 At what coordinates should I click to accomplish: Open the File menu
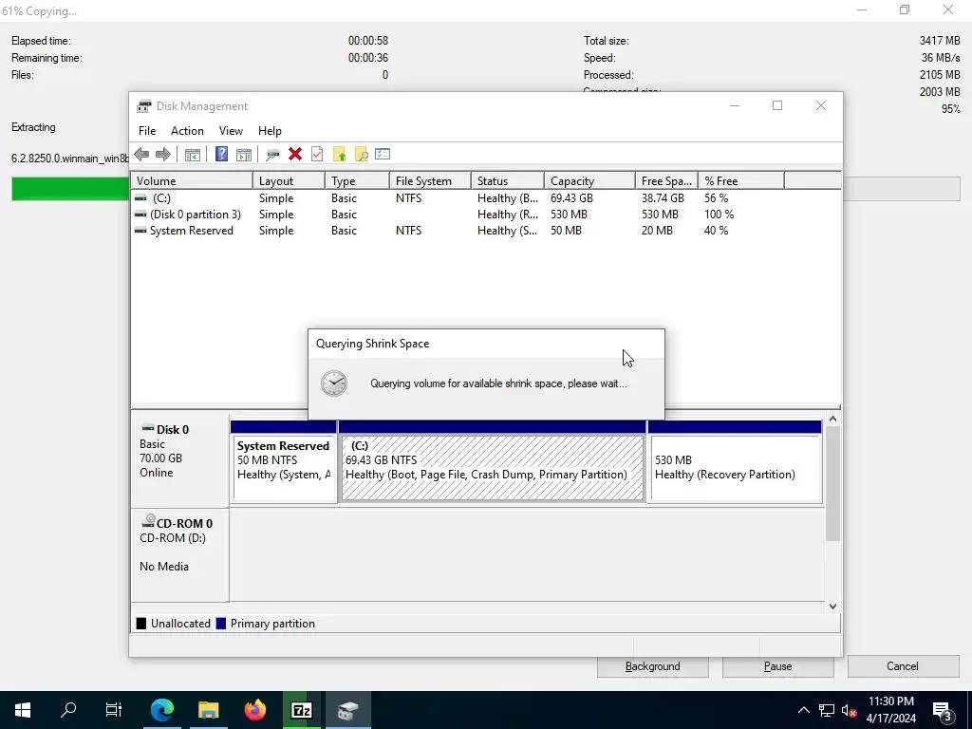147,131
